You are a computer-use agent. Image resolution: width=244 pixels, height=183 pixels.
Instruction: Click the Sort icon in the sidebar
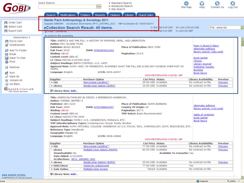(7, 73)
